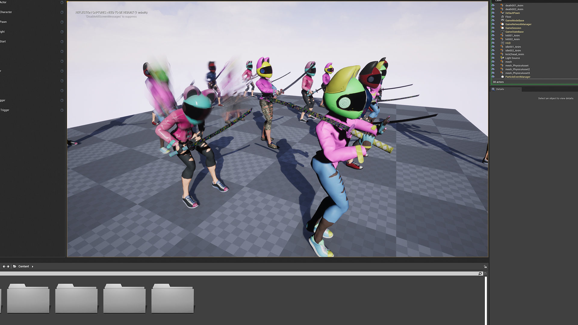Switch to the Details tab
The height and width of the screenshot is (325, 578).
[x=506, y=89]
